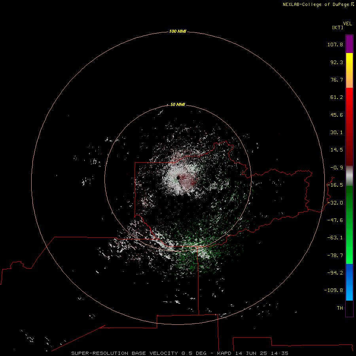Click the 76.7 velocity scale value
Viewport: 356px width, 356px height.
click(337, 80)
